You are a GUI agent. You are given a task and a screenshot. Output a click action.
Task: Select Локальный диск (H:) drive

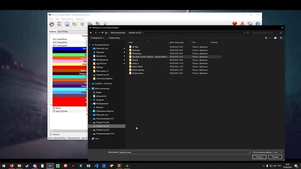coord(105,134)
